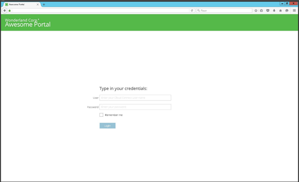Open the bookmarks list icon
This screenshot has width=299, height=182.
point(261,11)
